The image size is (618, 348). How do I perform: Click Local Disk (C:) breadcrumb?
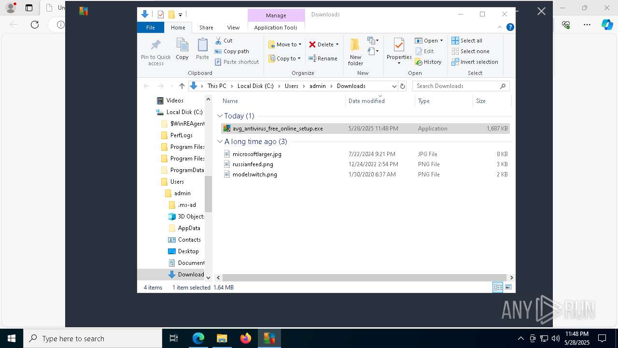[255, 86]
